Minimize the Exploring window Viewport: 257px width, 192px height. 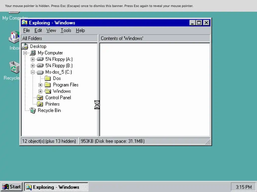pos(192,23)
